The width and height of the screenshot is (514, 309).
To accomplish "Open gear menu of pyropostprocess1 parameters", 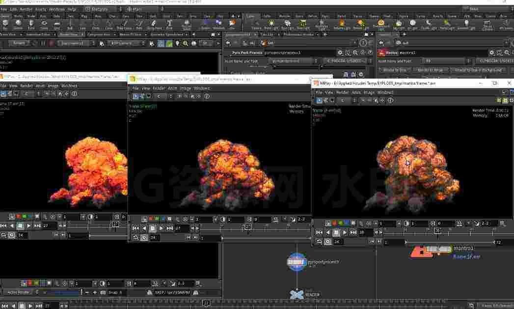I will (340, 53).
